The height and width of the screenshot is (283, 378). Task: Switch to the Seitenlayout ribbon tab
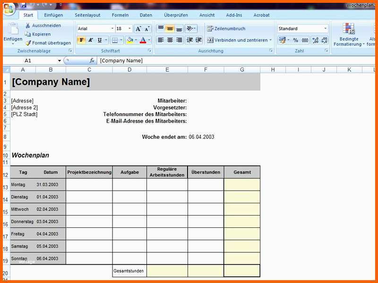click(x=87, y=15)
